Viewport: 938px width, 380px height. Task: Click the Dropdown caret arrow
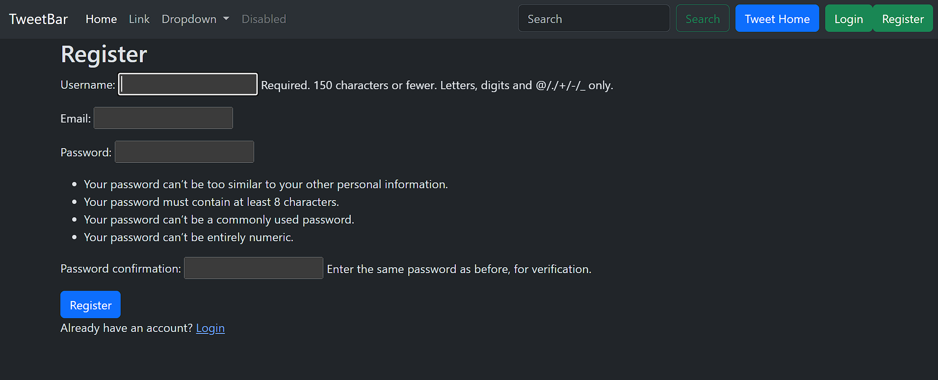pos(226,19)
